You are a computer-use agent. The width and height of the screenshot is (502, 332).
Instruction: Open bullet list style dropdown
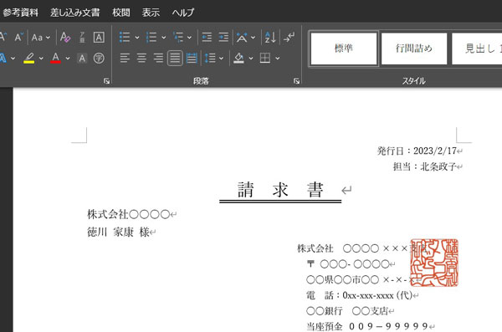point(137,38)
